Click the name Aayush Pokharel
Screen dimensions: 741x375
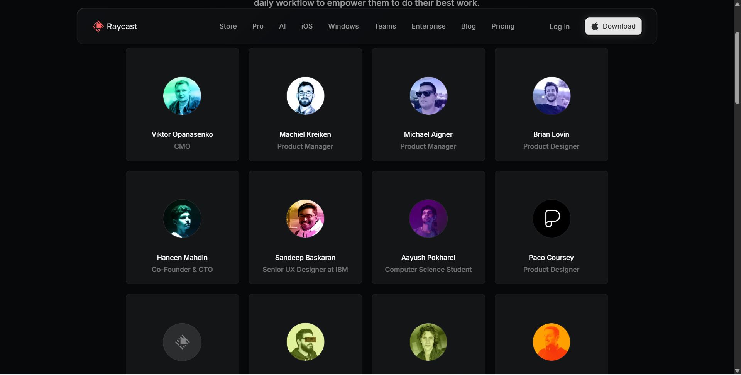click(428, 258)
